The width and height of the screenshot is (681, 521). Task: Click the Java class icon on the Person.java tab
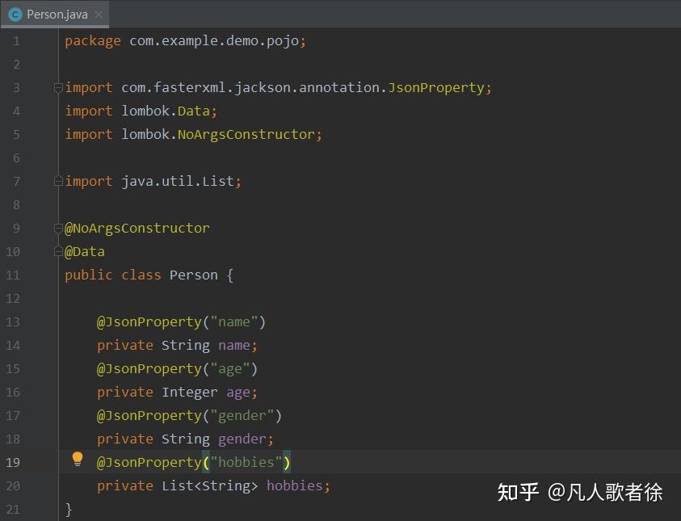point(17,14)
